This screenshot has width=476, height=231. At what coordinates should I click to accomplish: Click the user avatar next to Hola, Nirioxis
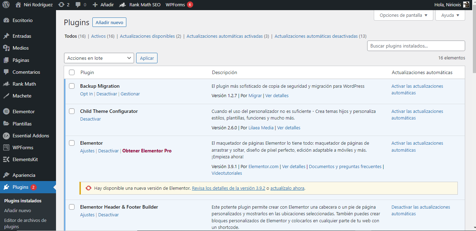466,5
